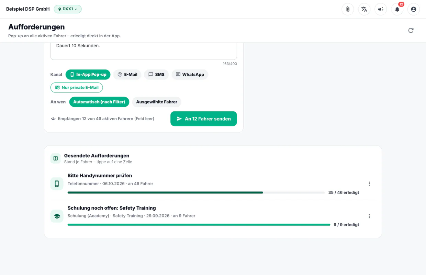Click the Aufforderungen page title
This screenshot has height=275, width=426.
(36, 27)
